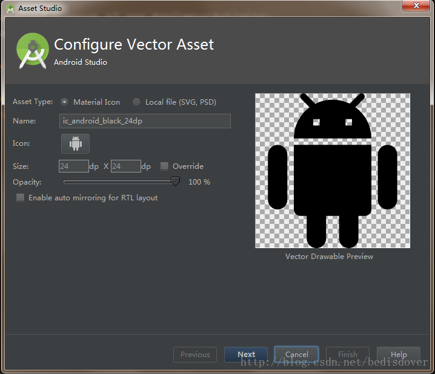435x374 pixels.
Task: Enable the Override size checkbox
Action: (x=165, y=166)
